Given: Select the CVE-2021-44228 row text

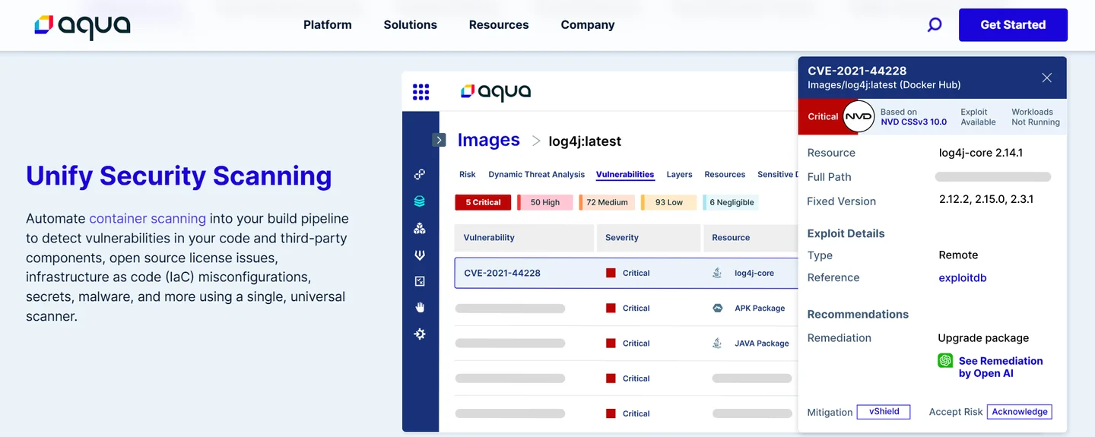Looking at the screenshot, I should (x=502, y=273).
